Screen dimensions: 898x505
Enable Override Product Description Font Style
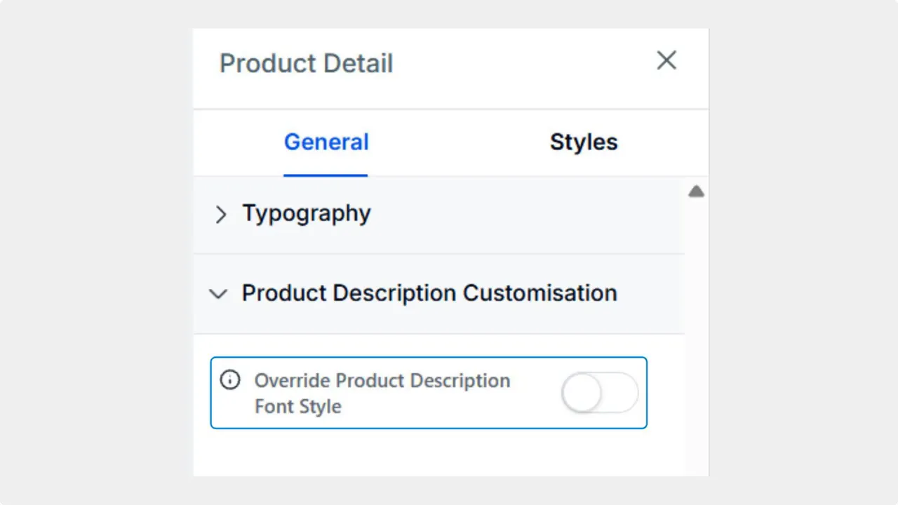pyautogui.click(x=600, y=393)
